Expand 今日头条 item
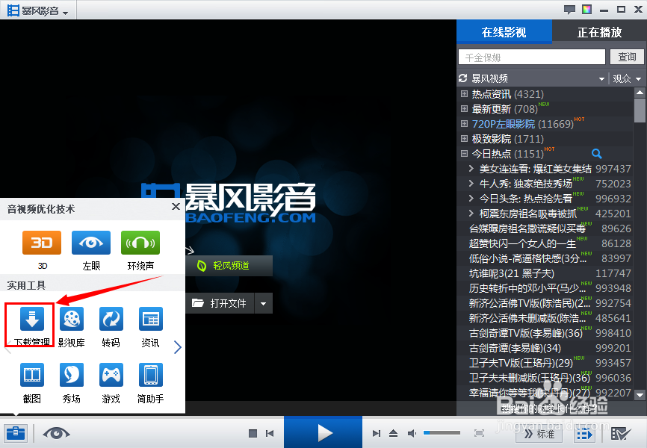The image size is (647, 448). 471,199
